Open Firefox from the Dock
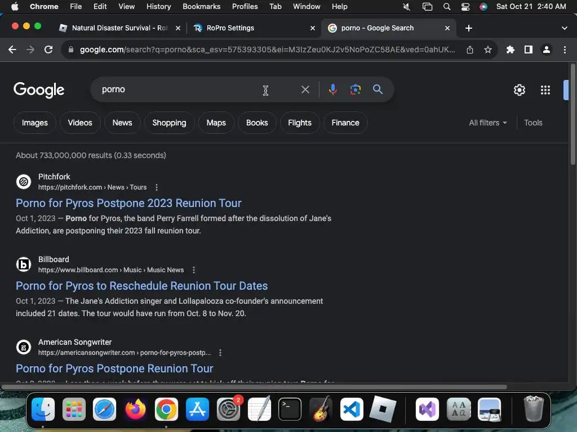The height and width of the screenshot is (432, 577). (x=135, y=409)
